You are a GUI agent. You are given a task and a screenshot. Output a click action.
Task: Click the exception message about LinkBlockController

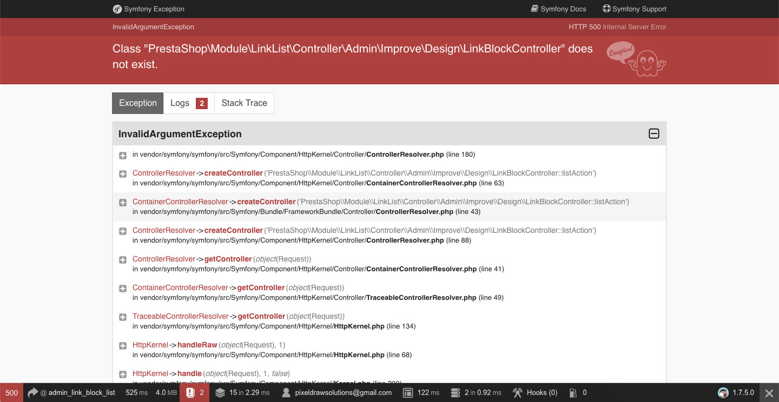click(353, 56)
